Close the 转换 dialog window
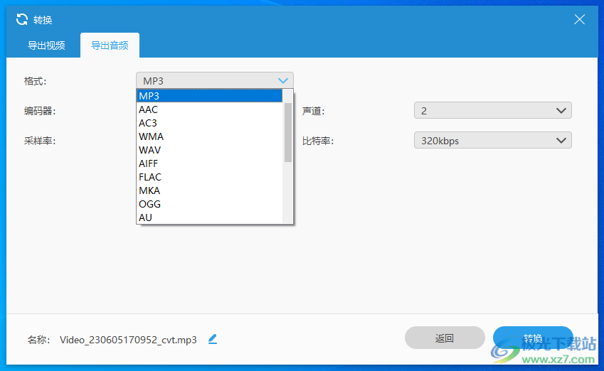The width and height of the screenshot is (604, 371). point(579,19)
